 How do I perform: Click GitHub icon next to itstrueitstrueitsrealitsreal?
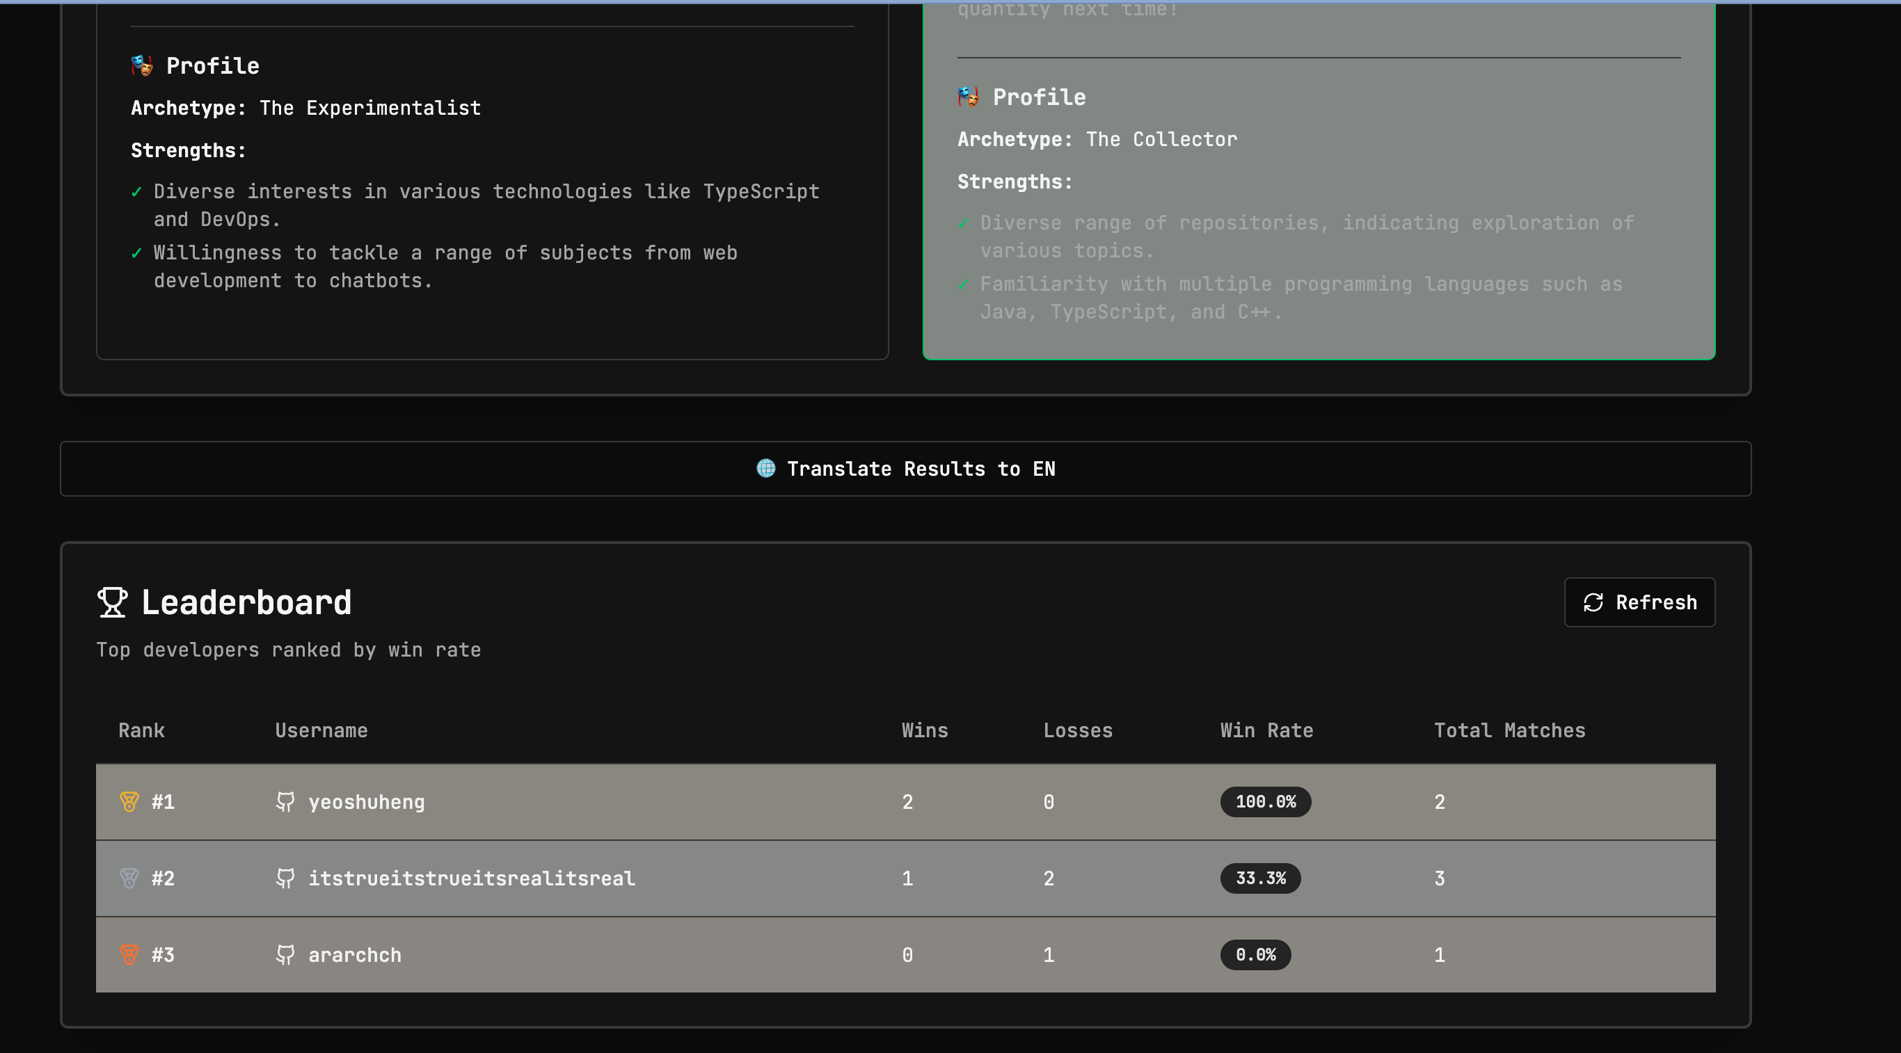285,878
